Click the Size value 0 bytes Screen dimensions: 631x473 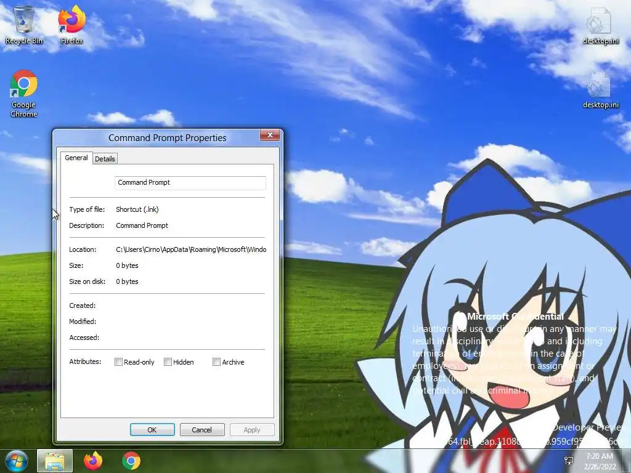[127, 265]
